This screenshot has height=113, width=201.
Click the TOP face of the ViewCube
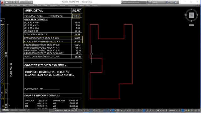(x=191, y=15)
